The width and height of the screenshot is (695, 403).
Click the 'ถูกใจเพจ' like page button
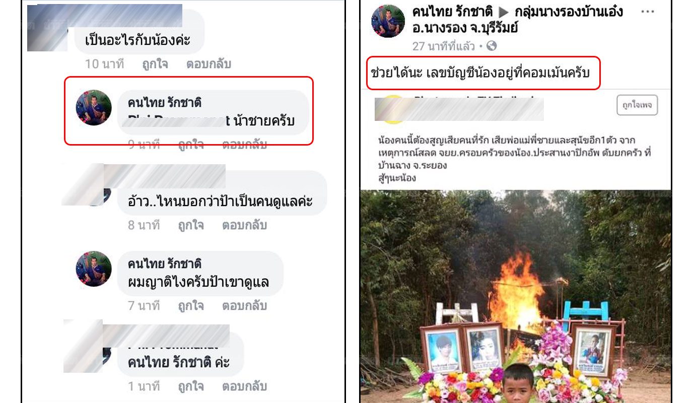pos(637,105)
